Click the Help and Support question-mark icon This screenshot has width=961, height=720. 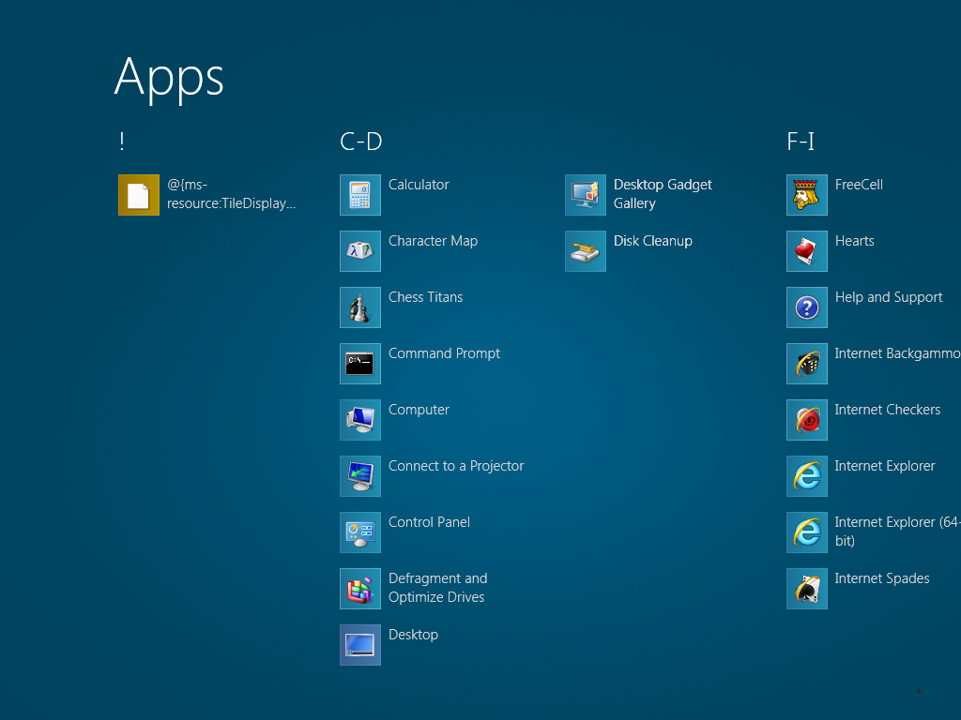click(806, 307)
